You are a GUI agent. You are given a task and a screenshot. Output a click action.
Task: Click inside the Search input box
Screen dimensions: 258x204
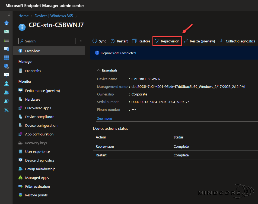46,41
